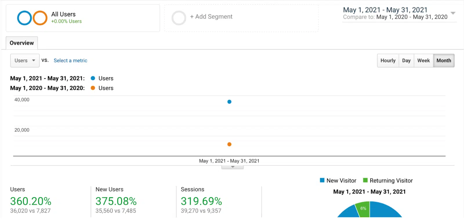Viewport: 464px width, 220px height.
Task: Click the New Users 375.08% metric
Action: click(116, 201)
